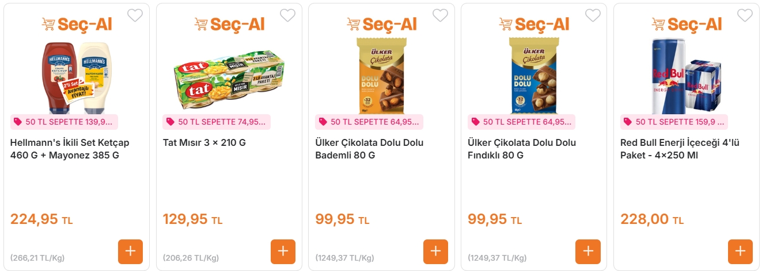Add Tat Mısır to cart
762x271 pixels.
click(283, 251)
